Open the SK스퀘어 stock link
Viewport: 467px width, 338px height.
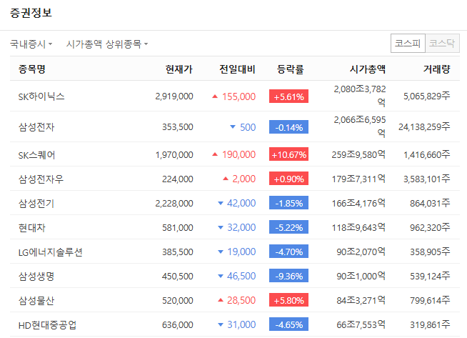pyautogui.click(x=36, y=155)
